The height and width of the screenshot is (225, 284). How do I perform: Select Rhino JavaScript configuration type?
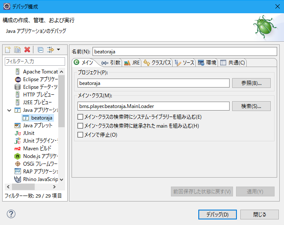tap(41, 179)
